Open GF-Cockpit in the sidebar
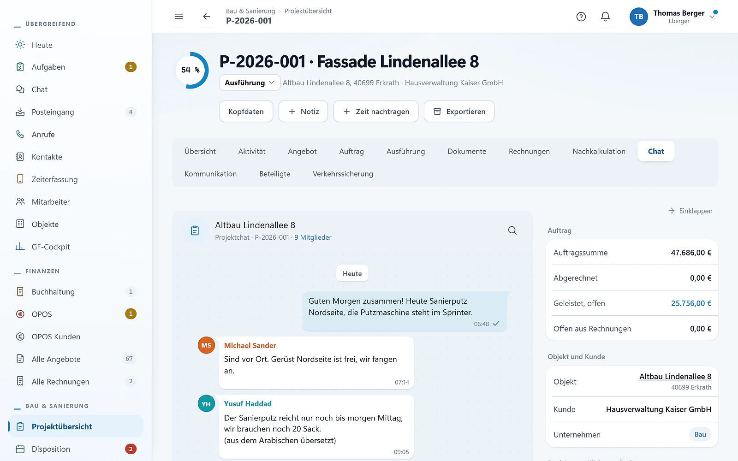This screenshot has width=738, height=461. [x=76, y=247]
